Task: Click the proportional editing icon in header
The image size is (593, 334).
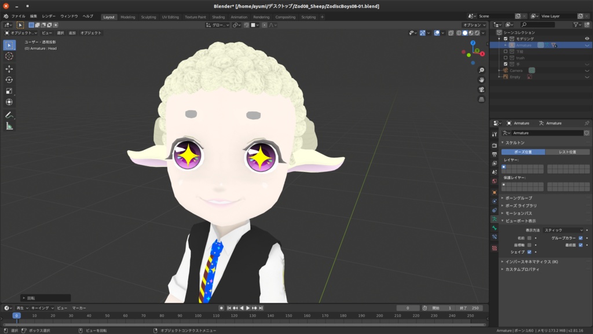Action: pyautogui.click(x=264, y=25)
